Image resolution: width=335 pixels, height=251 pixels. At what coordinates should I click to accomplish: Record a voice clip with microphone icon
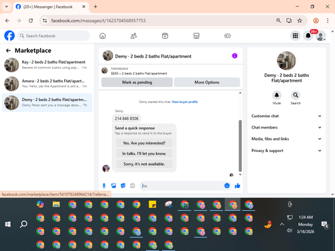pos(104,185)
